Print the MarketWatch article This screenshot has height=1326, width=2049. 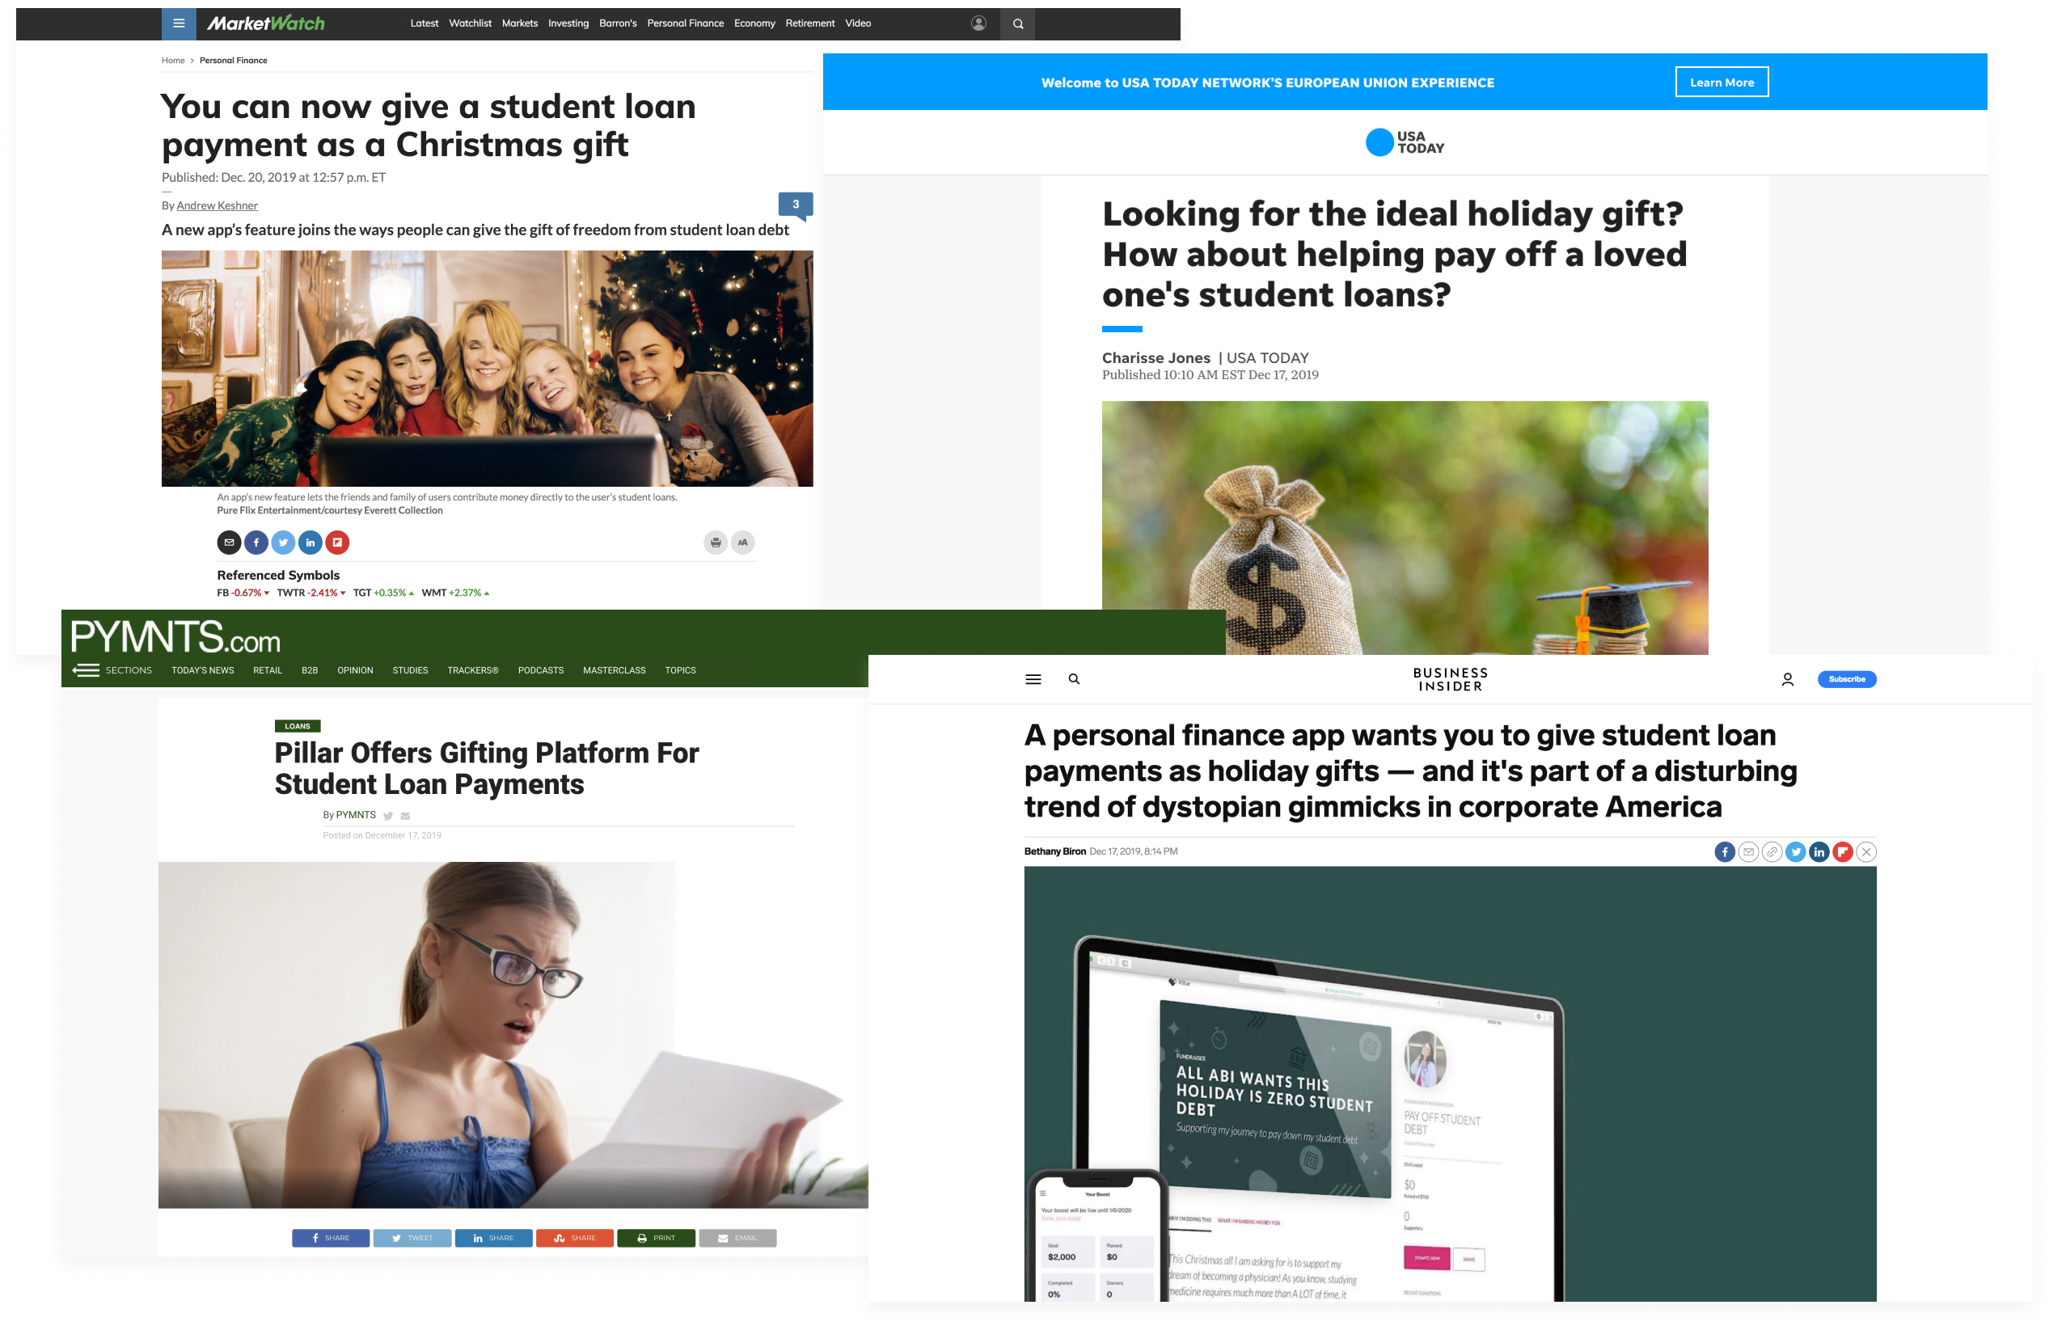click(716, 543)
